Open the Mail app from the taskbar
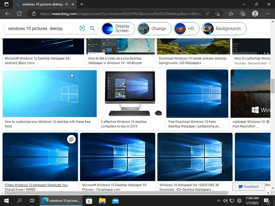Image resolution: width=275 pixels, height=206 pixels. point(115,201)
